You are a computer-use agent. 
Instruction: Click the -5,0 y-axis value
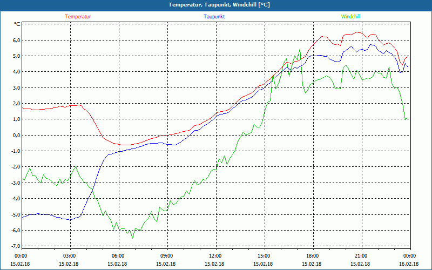coord(16,214)
